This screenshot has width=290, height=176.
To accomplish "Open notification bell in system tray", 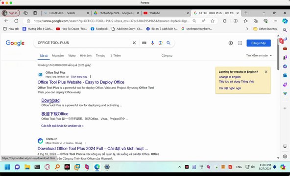I will coord(275,167).
